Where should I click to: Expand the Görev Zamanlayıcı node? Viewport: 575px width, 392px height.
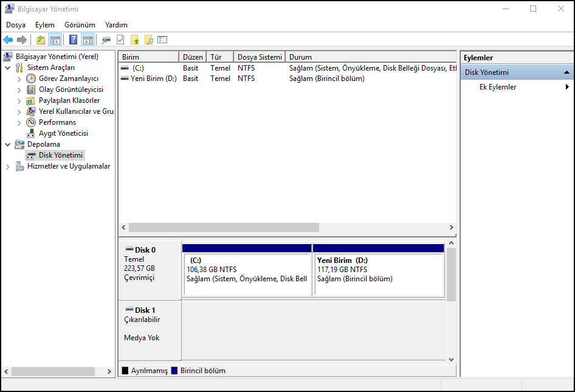click(x=19, y=79)
